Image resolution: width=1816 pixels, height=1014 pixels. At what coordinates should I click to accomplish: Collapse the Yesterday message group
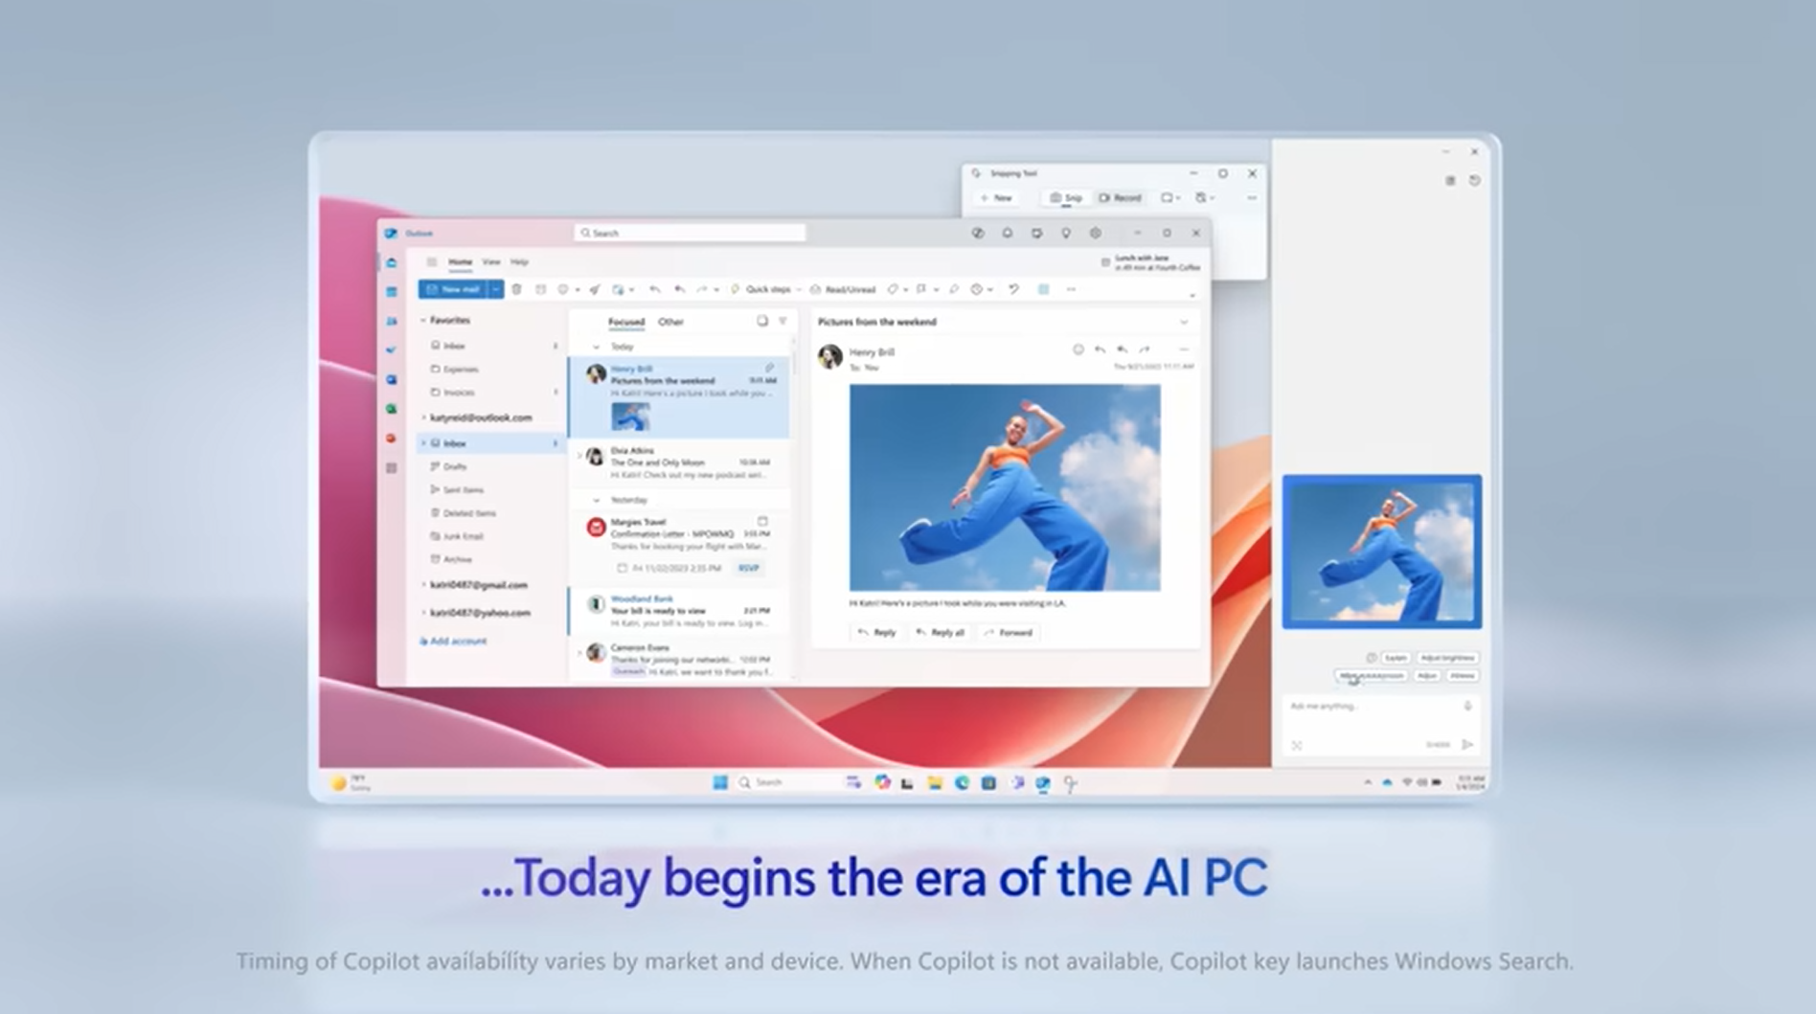[596, 500]
